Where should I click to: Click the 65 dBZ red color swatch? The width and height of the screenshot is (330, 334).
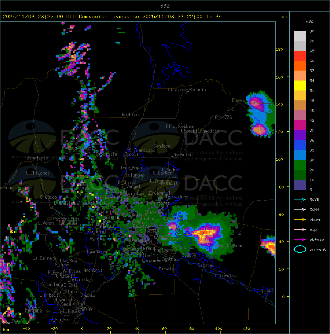click(300, 56)
